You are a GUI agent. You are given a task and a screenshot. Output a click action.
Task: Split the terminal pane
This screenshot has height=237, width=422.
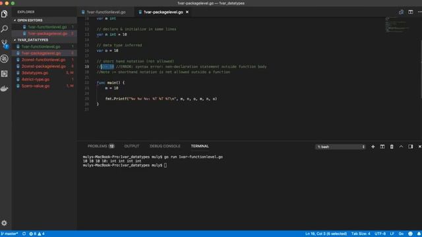382,147
